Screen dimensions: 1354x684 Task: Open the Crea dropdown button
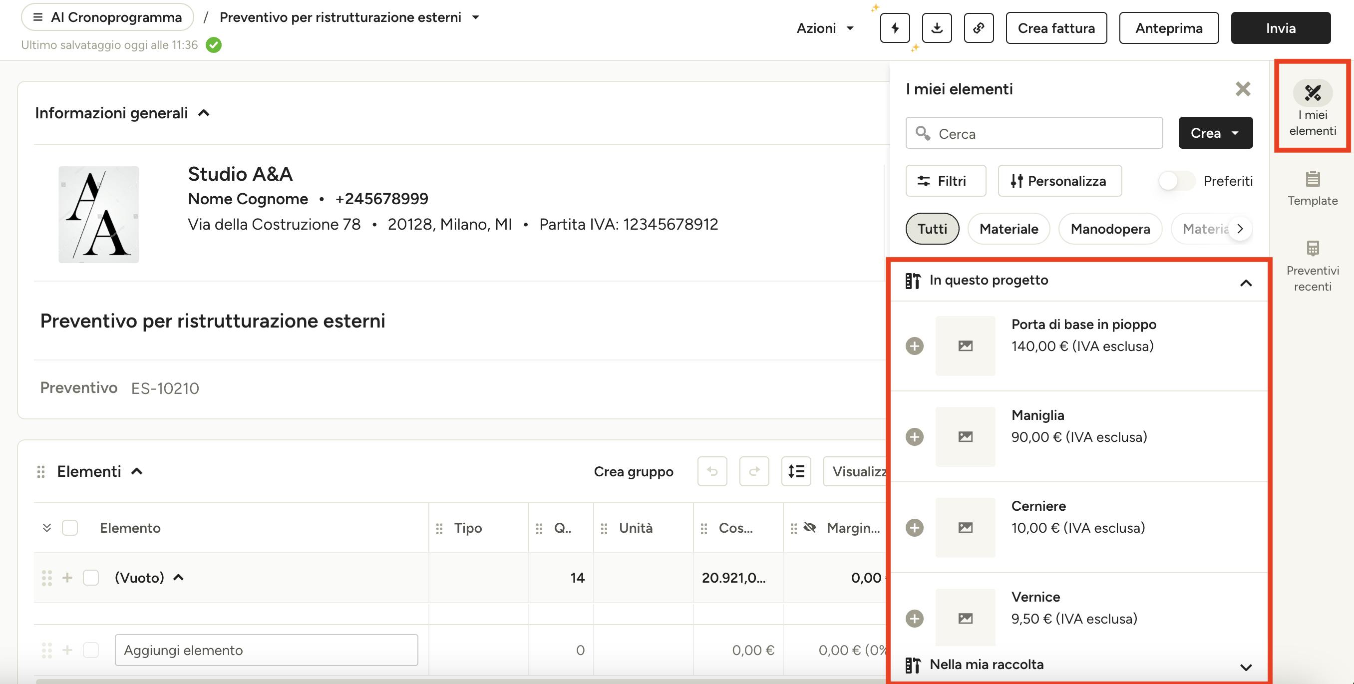tap(1215, 133)
